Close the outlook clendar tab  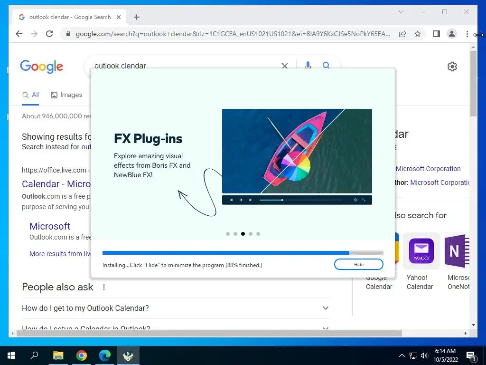click(118, 17)
